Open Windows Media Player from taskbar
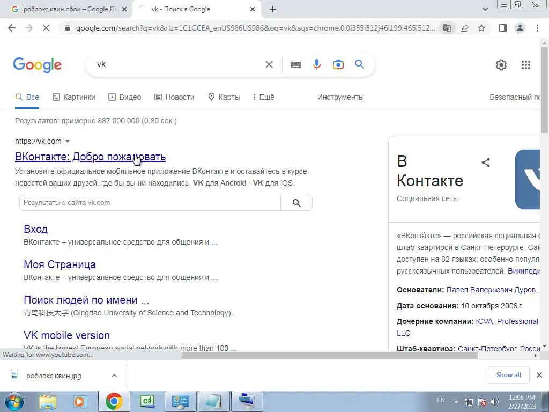The height and width of the screenshot is (412, 549). tap(80, 401)
